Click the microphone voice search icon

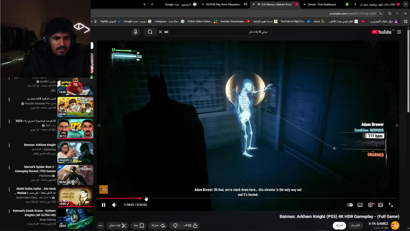pyautogui.click(x=135, y=32)
